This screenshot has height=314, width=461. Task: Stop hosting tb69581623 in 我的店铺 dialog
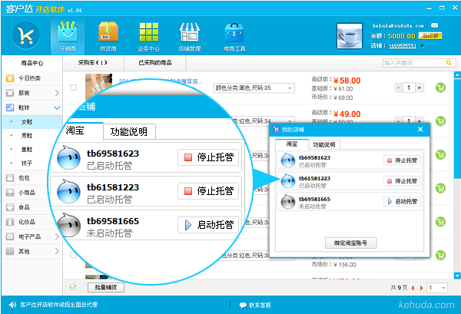[402, 160]
